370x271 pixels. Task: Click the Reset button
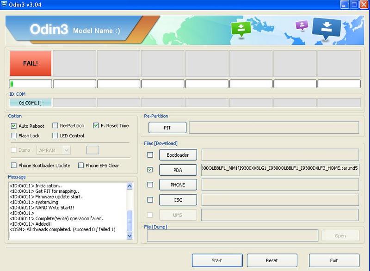272,260
